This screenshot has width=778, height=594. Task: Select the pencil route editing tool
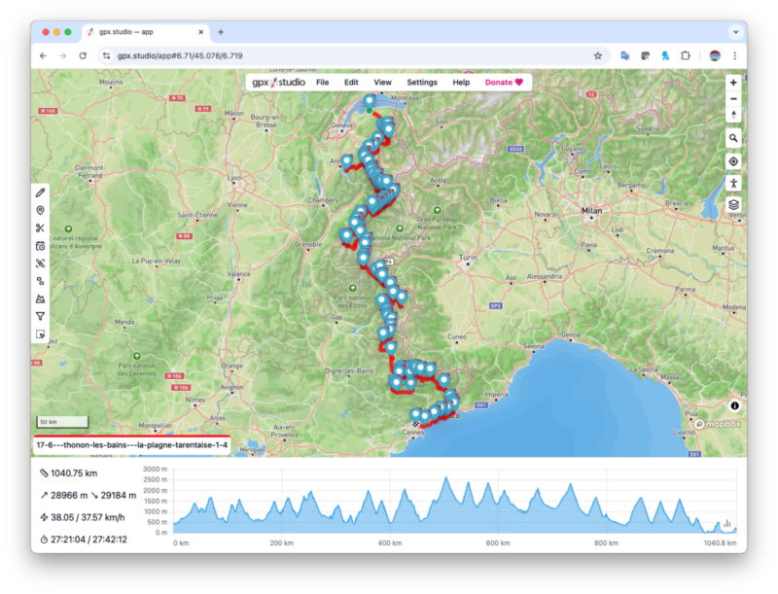(40, 192)
